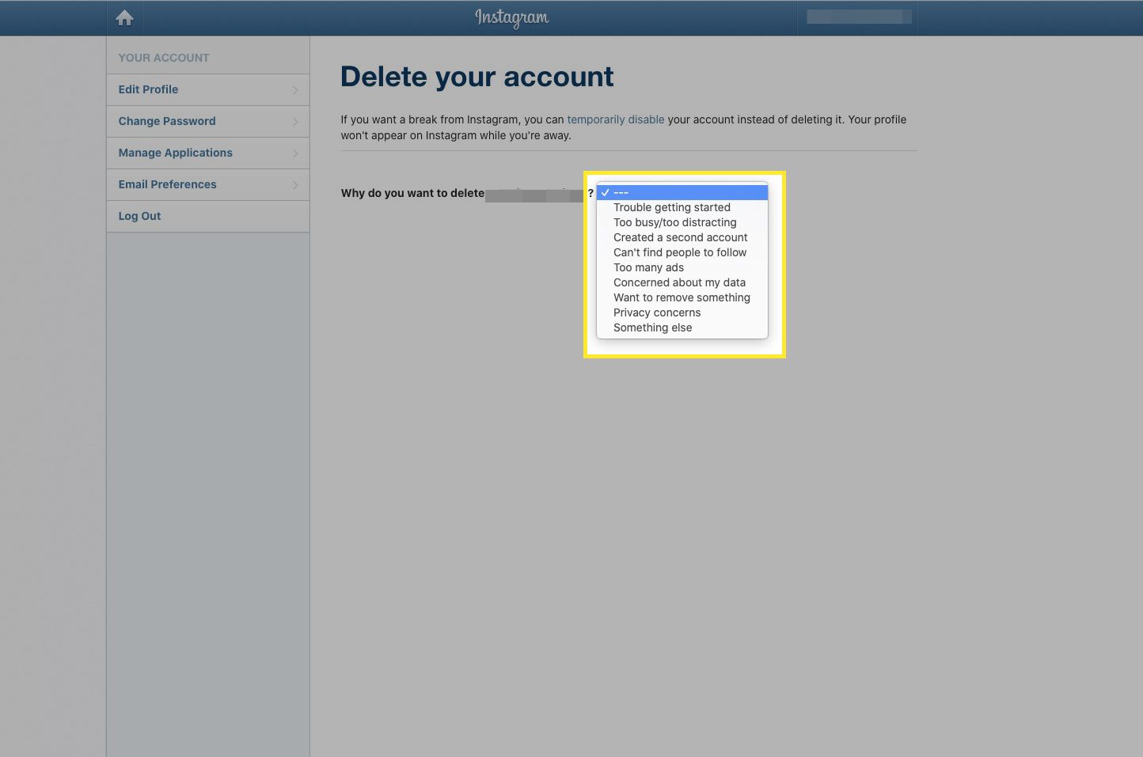Choose 'Privacy concerns' reason
Image resolution: width=1143 pixels, height=757 pixels.
point(682,312)
